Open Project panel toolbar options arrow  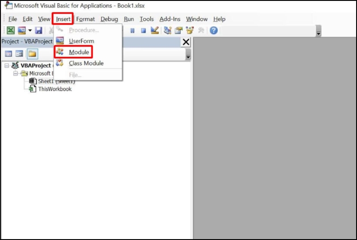[188, 55]
